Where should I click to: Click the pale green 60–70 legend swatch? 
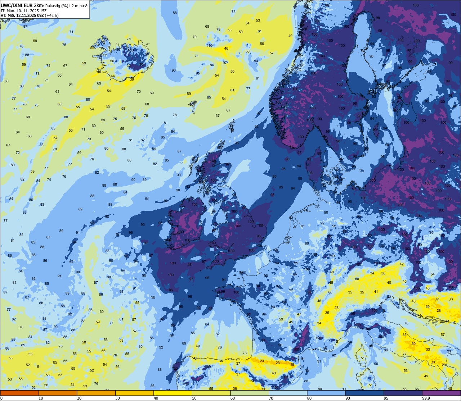pos(250,393)
